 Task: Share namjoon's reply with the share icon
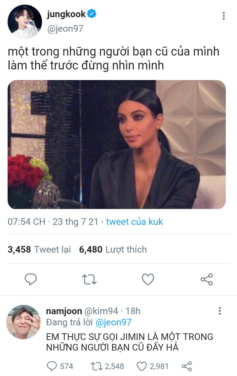click(187, 366)
